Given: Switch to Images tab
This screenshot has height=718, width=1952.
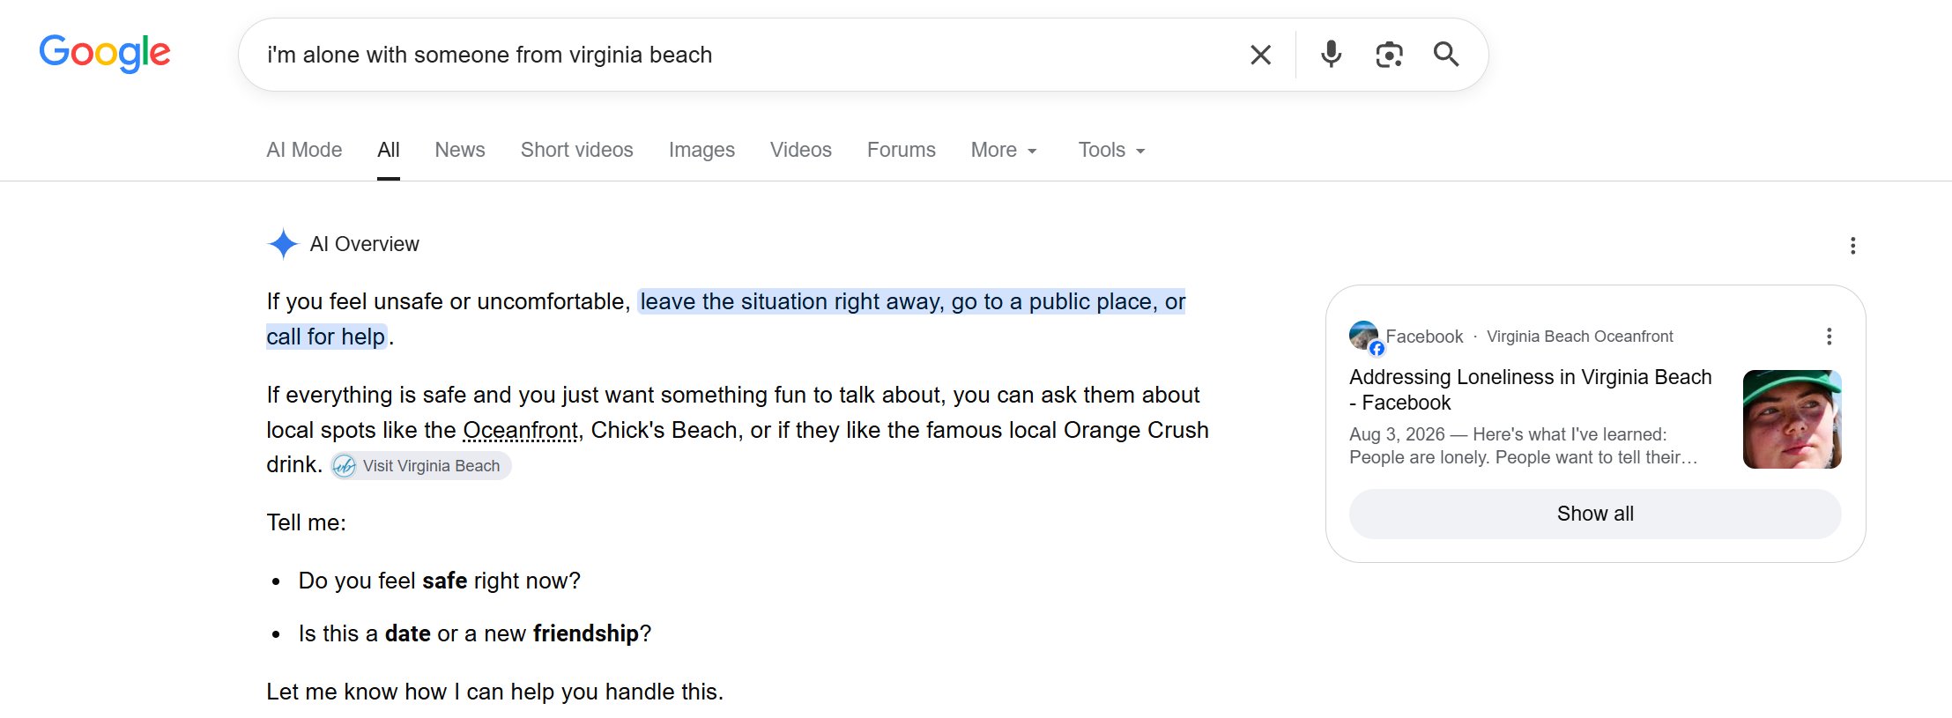Looking at the screenshot, I should pyautogui.click(x=701, y=150).
